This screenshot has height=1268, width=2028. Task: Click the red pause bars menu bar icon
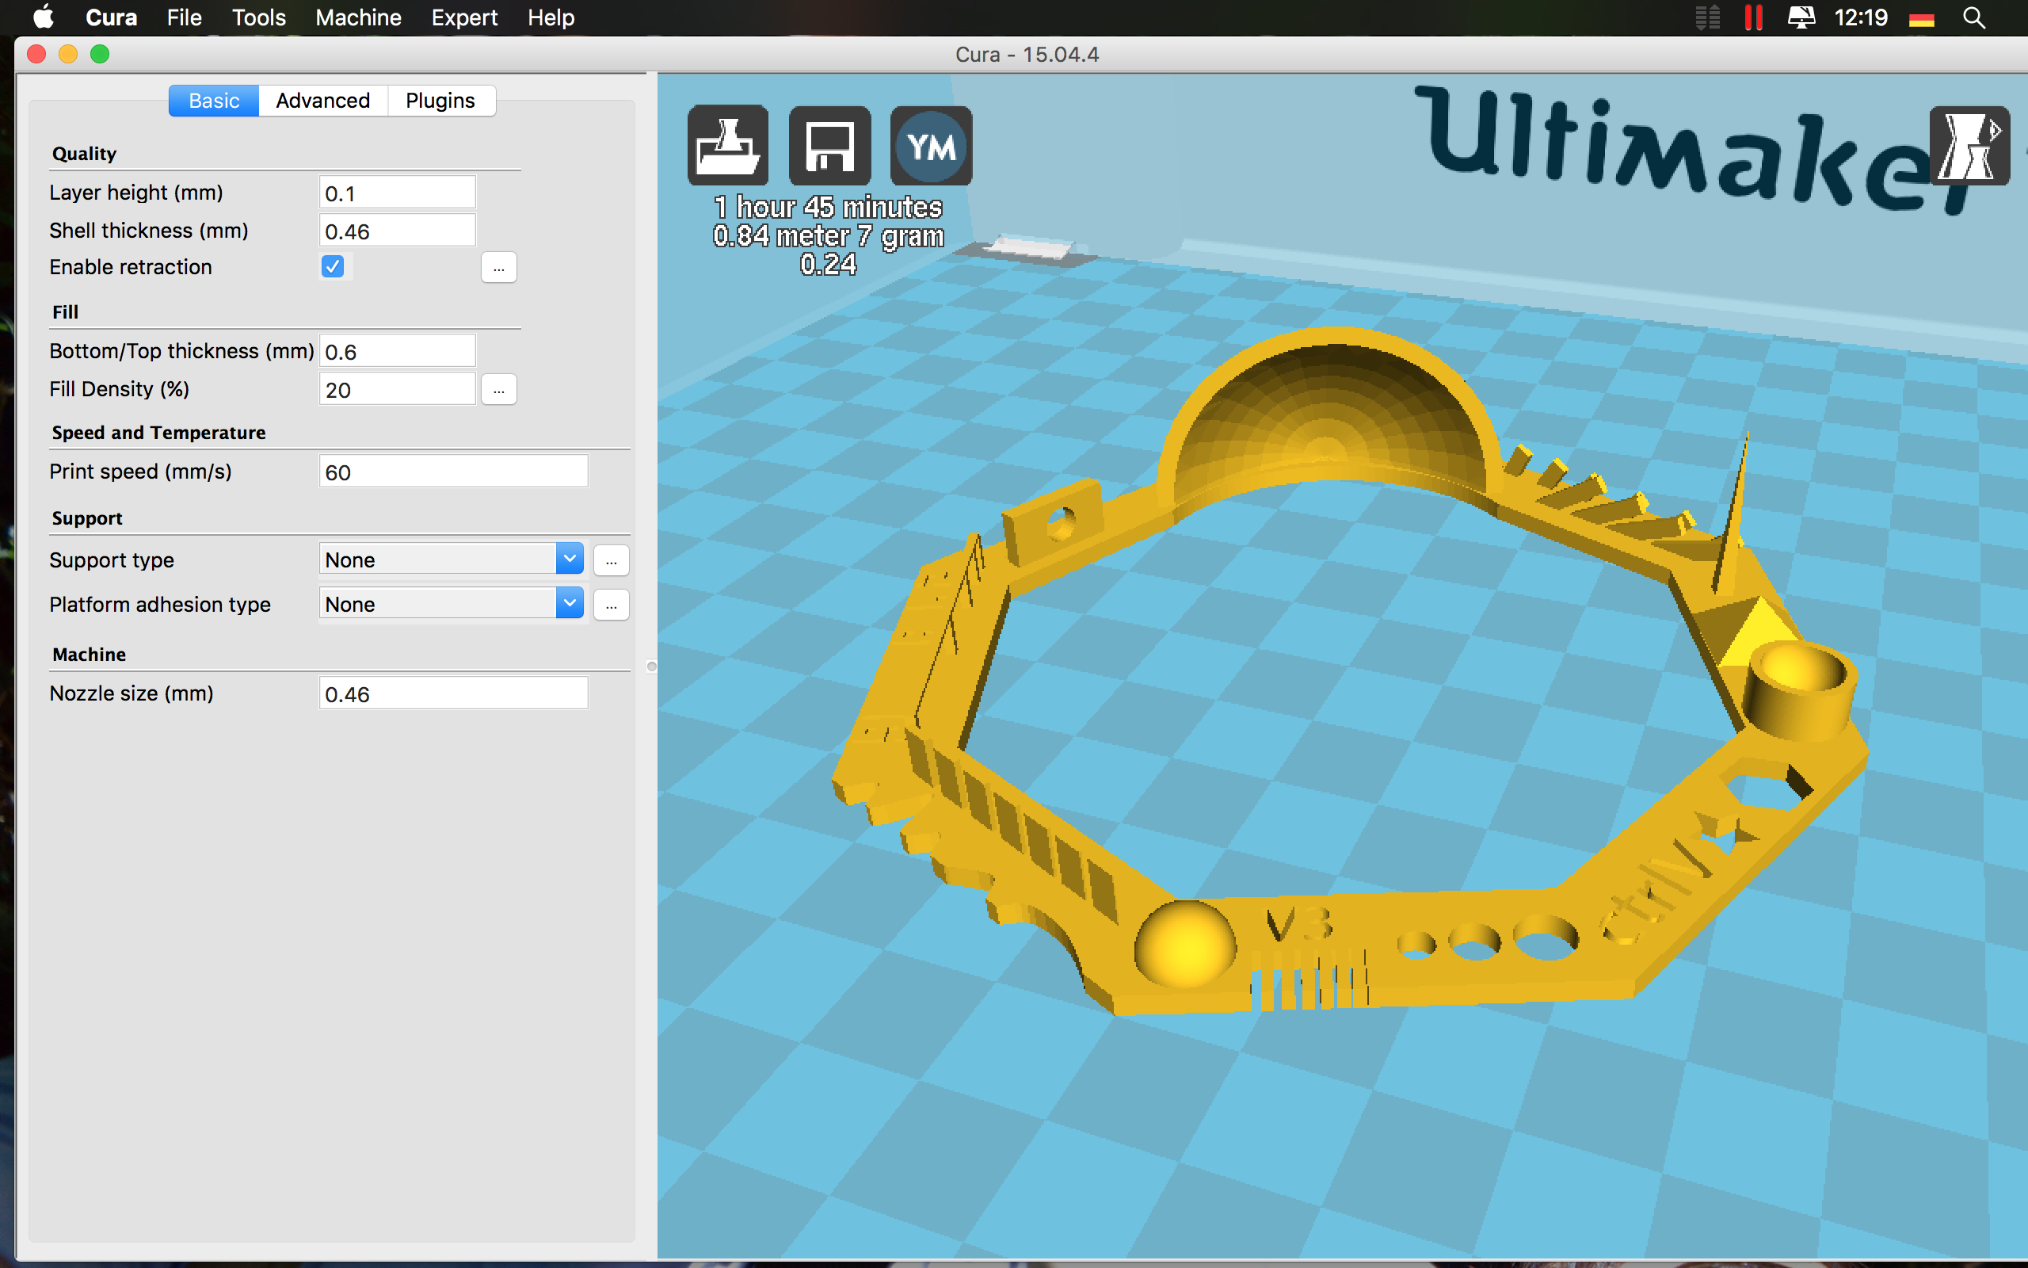tap(1753, 17)
